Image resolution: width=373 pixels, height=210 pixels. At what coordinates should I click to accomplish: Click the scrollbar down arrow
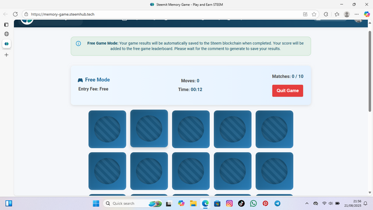pos(370,192)
